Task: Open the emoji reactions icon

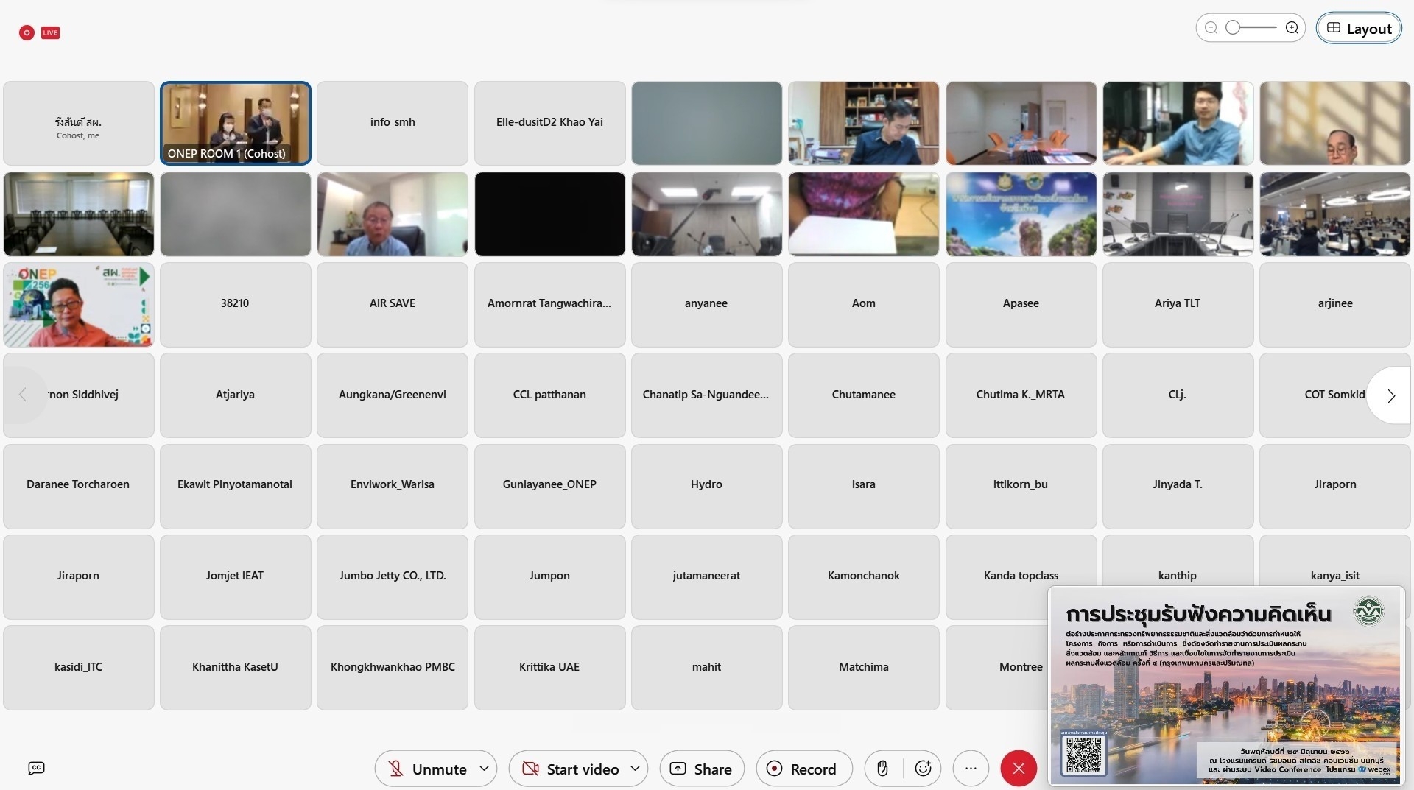Action: tap(923, 769)
